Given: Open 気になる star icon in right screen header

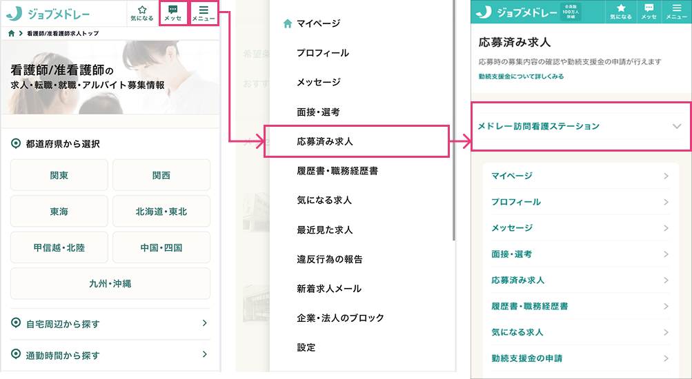Looking at the screenshot, I should 621,12.
